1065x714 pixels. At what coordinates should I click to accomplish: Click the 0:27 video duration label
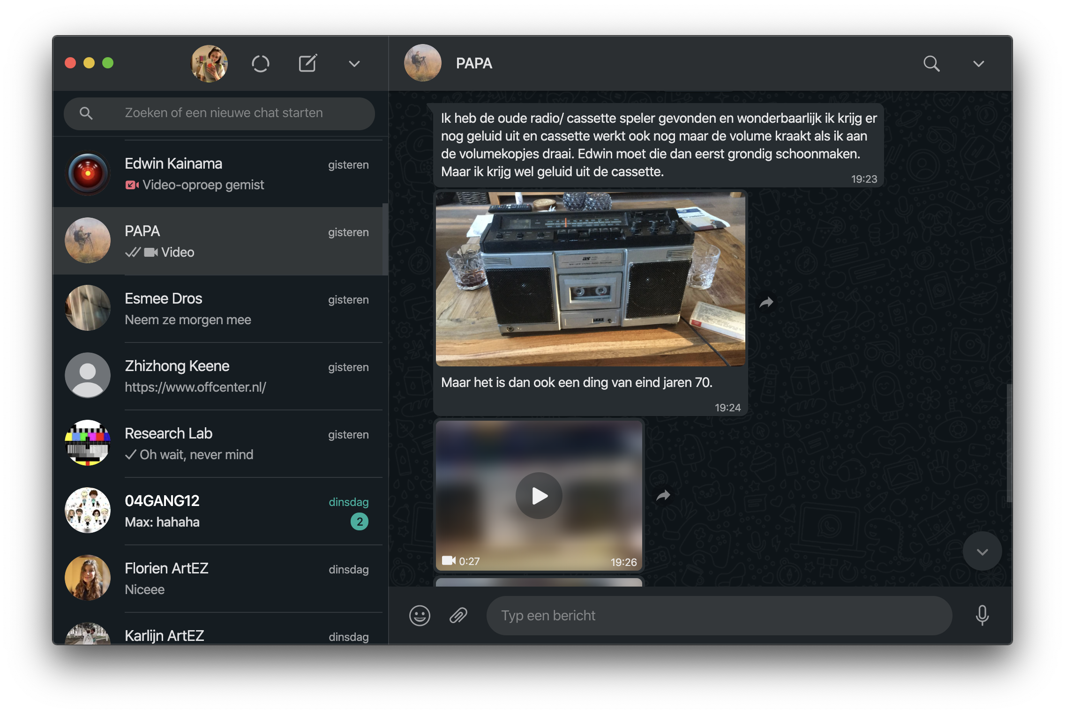point(469,561)
